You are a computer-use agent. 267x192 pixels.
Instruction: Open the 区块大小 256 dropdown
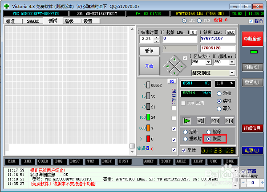pos(208,62)
